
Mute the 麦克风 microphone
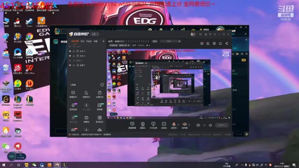(174, 125)
